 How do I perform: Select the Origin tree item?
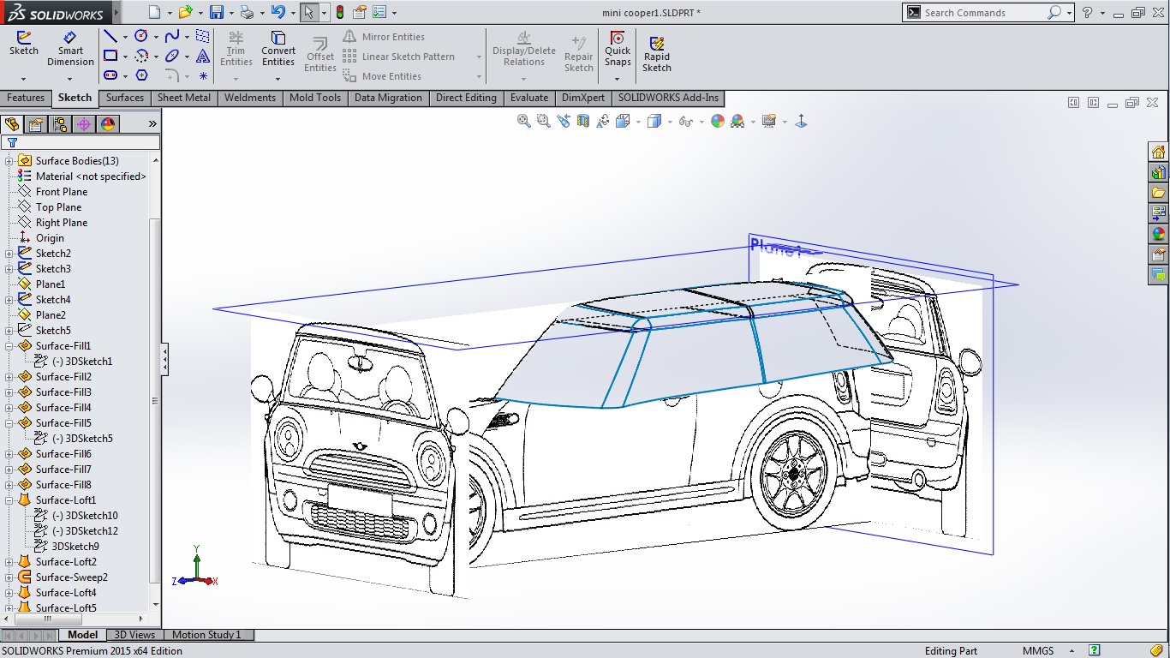[50, 238]
